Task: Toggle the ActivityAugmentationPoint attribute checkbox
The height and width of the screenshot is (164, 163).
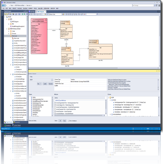Action: [x=56, y=103]
